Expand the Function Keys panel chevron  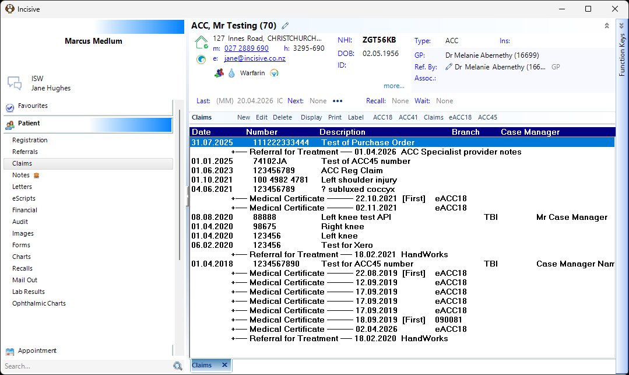coord(621,26)
